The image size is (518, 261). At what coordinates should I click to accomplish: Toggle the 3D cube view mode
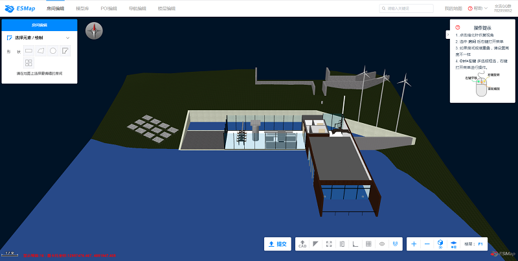440,244
